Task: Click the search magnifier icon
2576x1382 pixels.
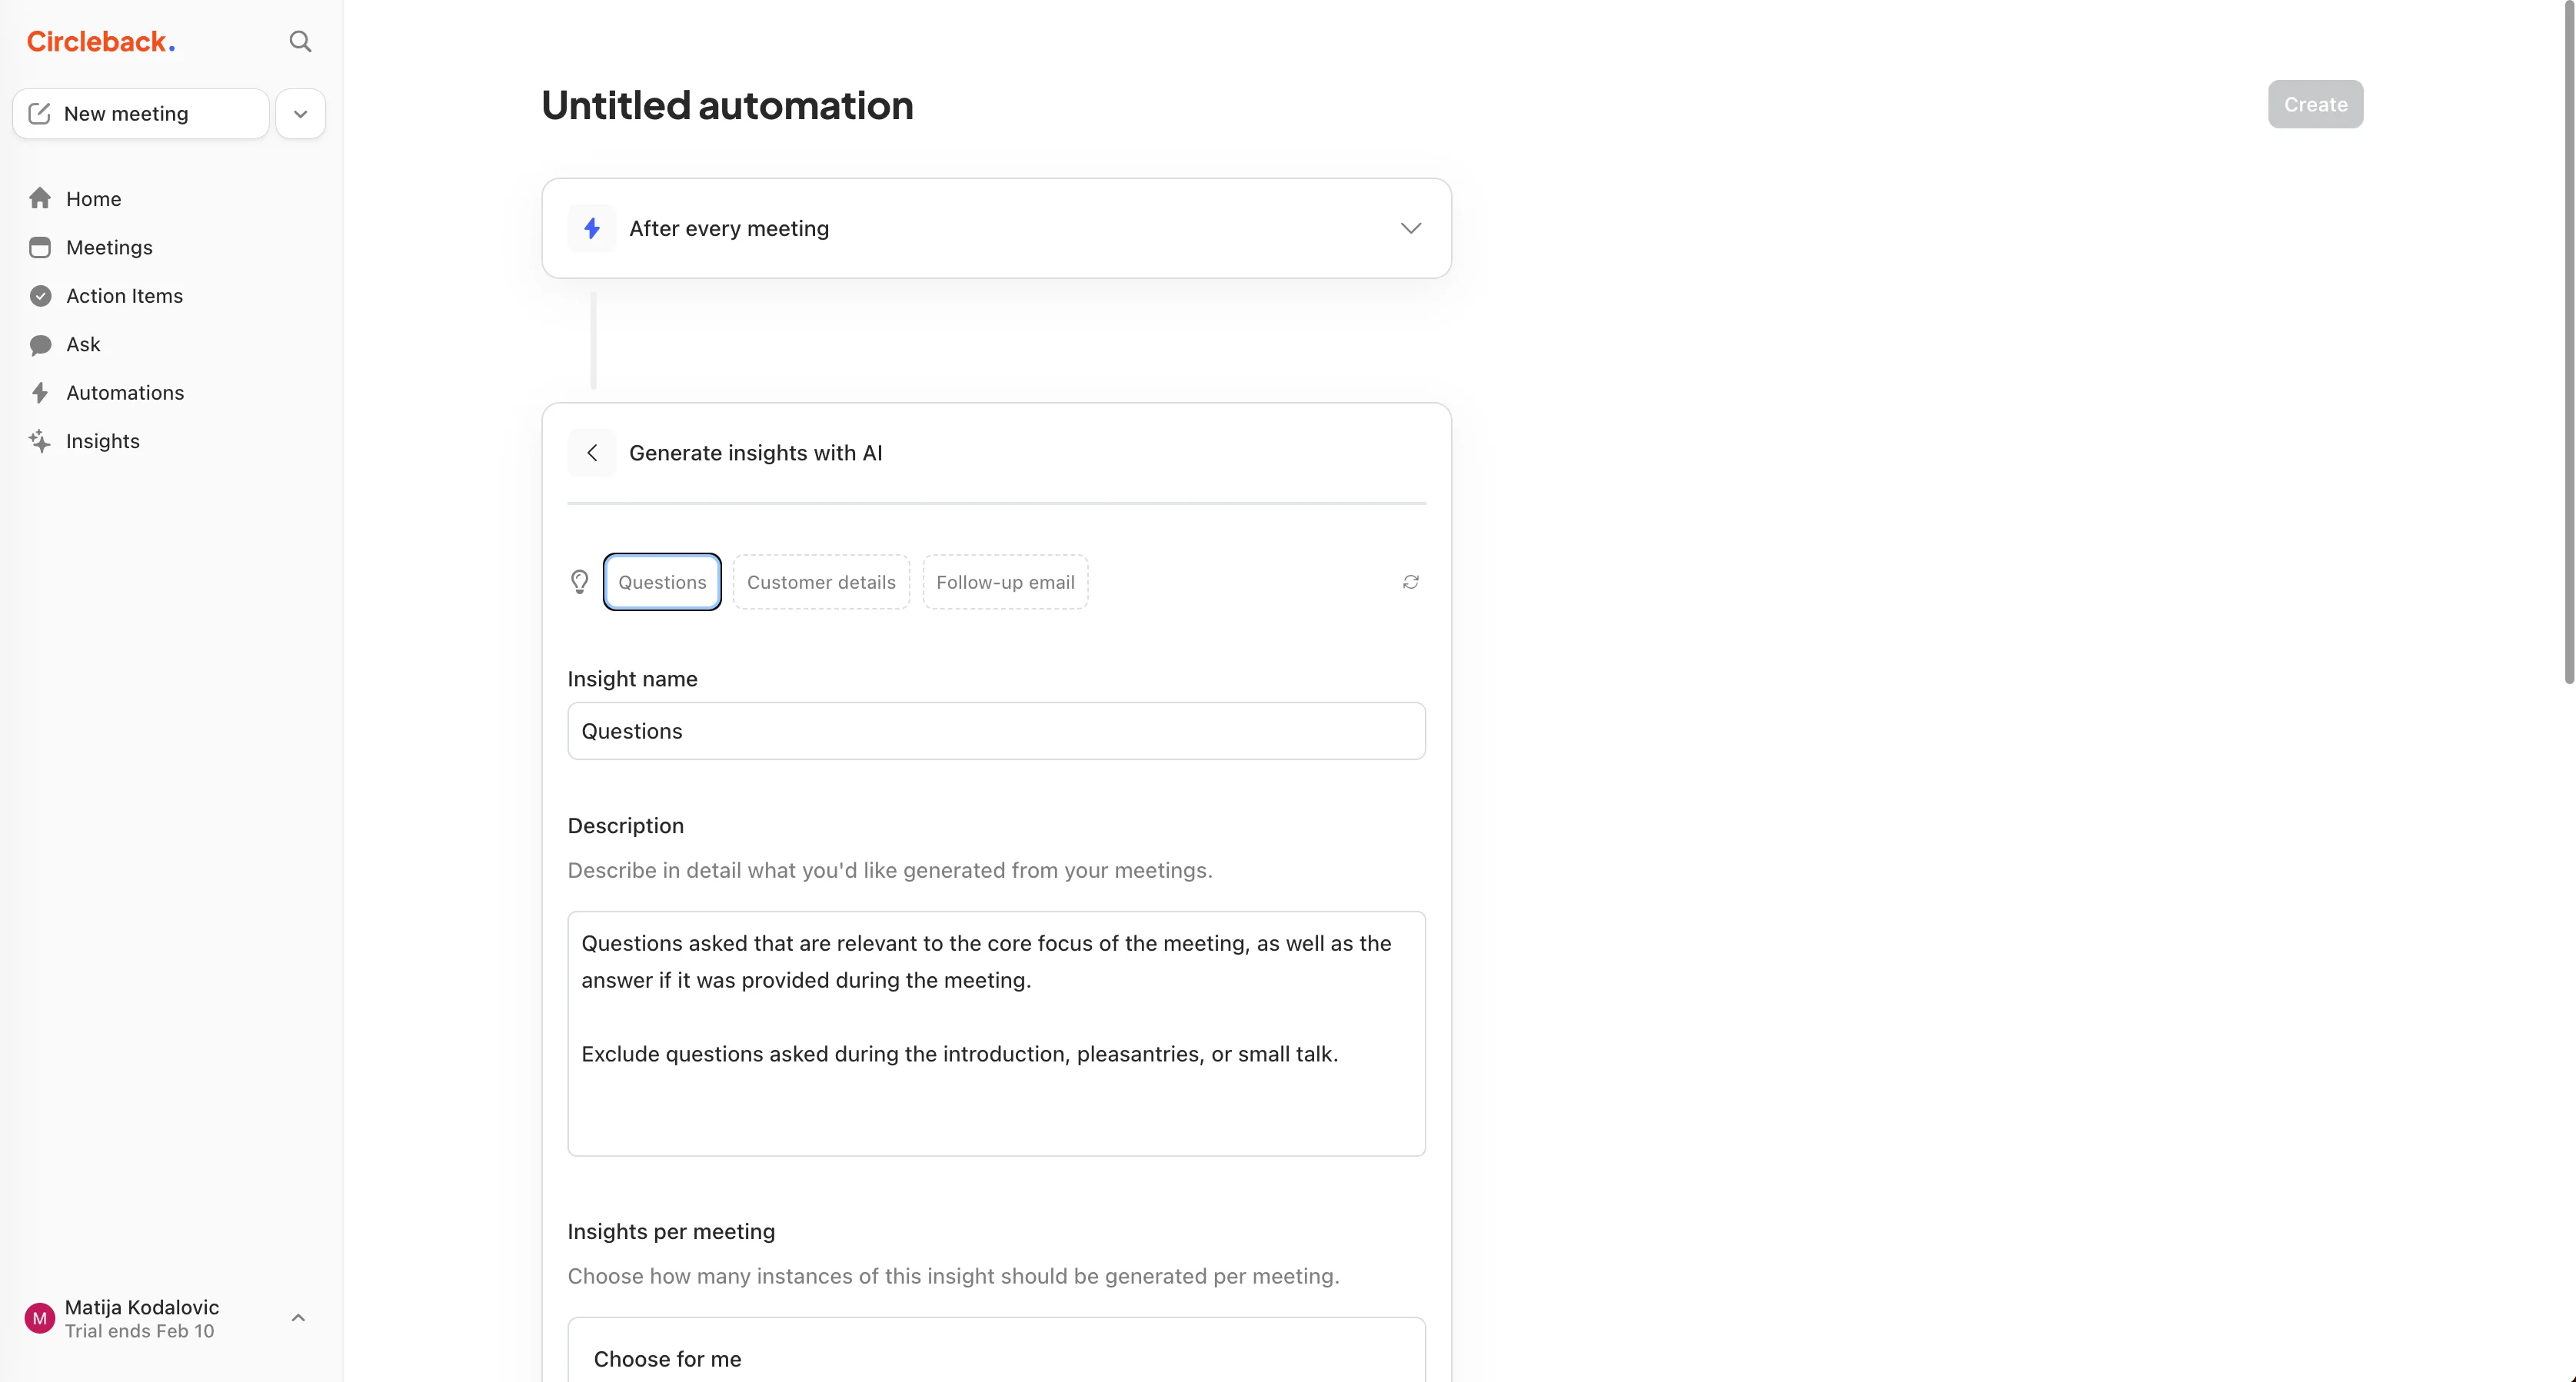Action: [300, 42]
